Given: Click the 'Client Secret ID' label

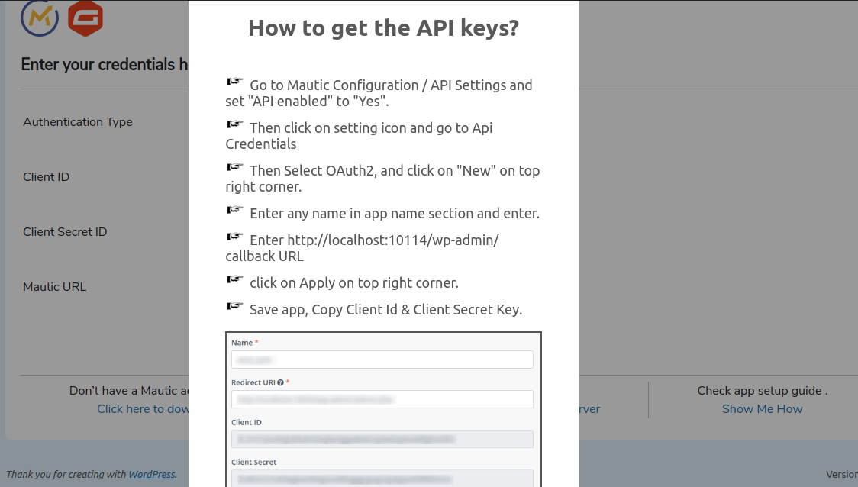Looking at the screenshot, I should tap(65, 232).
